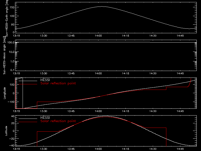The width and height of the screenshot is (201, 151).
Task: Click the 100.0 tick on Moon angle plot
Action: [11, 43]
